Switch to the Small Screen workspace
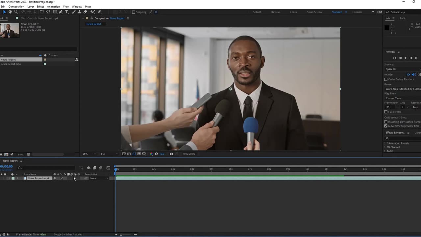421x237 pixels. [314, 12]
